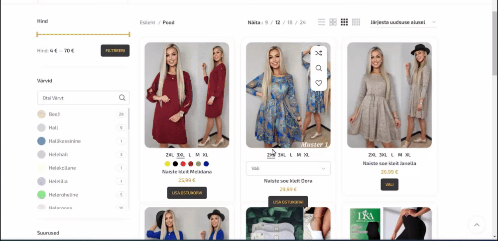Select yellow color swatch on Melidana dress
498x241 pixels.
(x=167, y=164)
